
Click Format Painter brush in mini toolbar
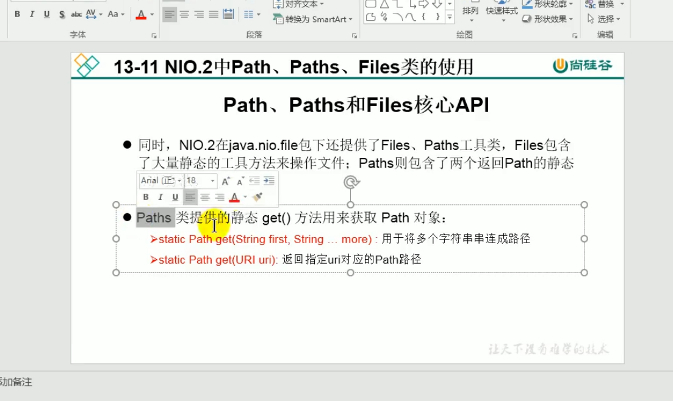click(x=257, y=197)
